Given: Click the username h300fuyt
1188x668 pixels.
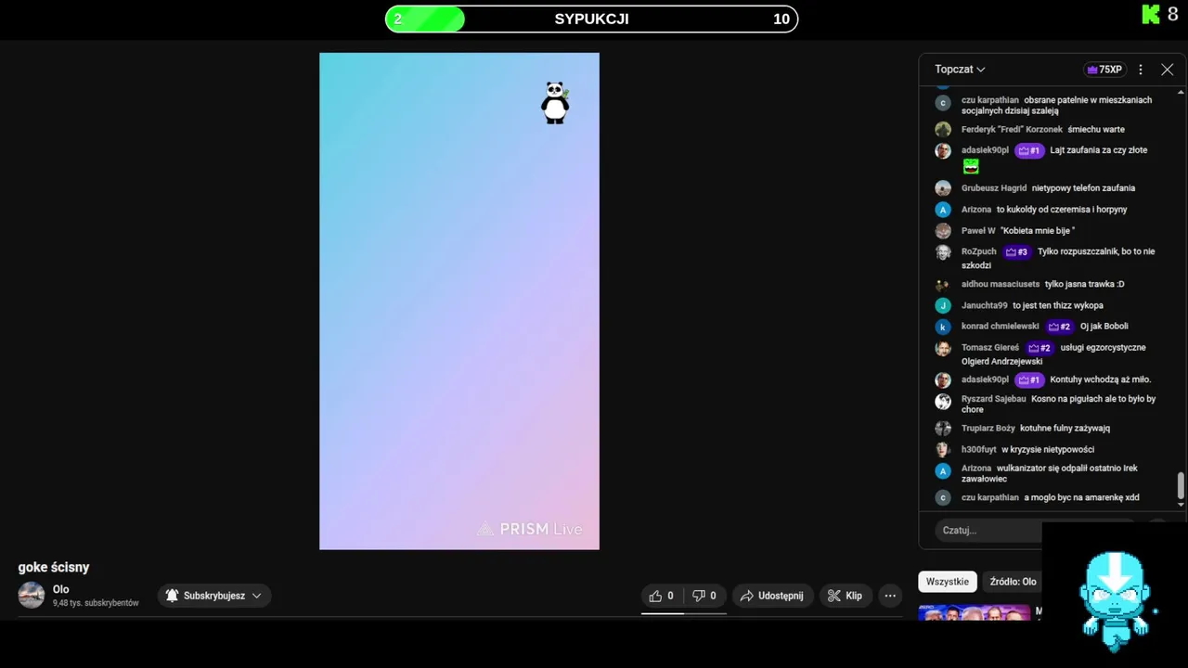Looking at the screenshot, I should (x=978, y=450).
